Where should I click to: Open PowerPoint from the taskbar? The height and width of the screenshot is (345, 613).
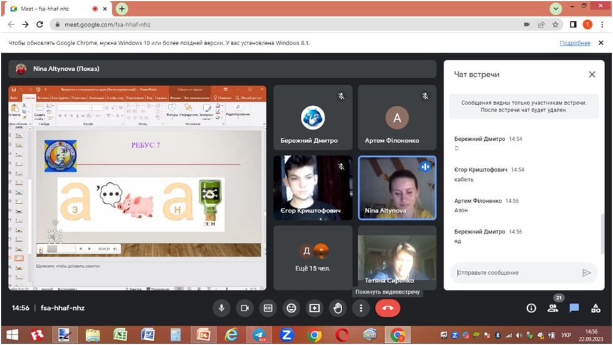(203, 335)
